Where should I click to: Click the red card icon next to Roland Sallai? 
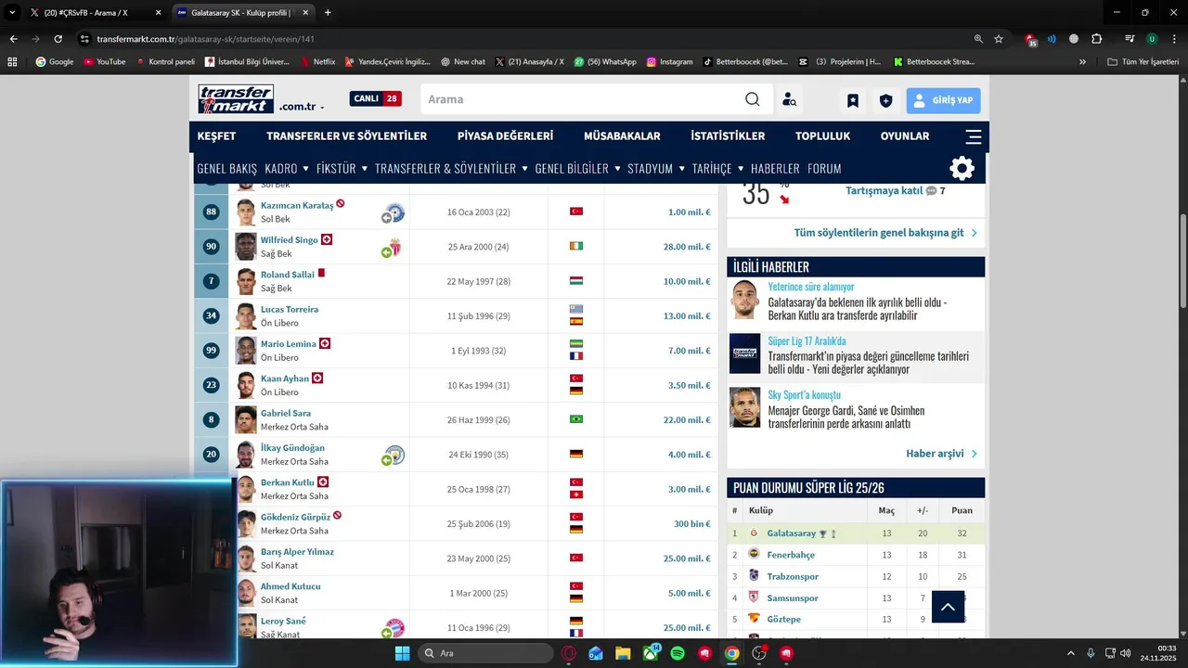tap(321, 274)
